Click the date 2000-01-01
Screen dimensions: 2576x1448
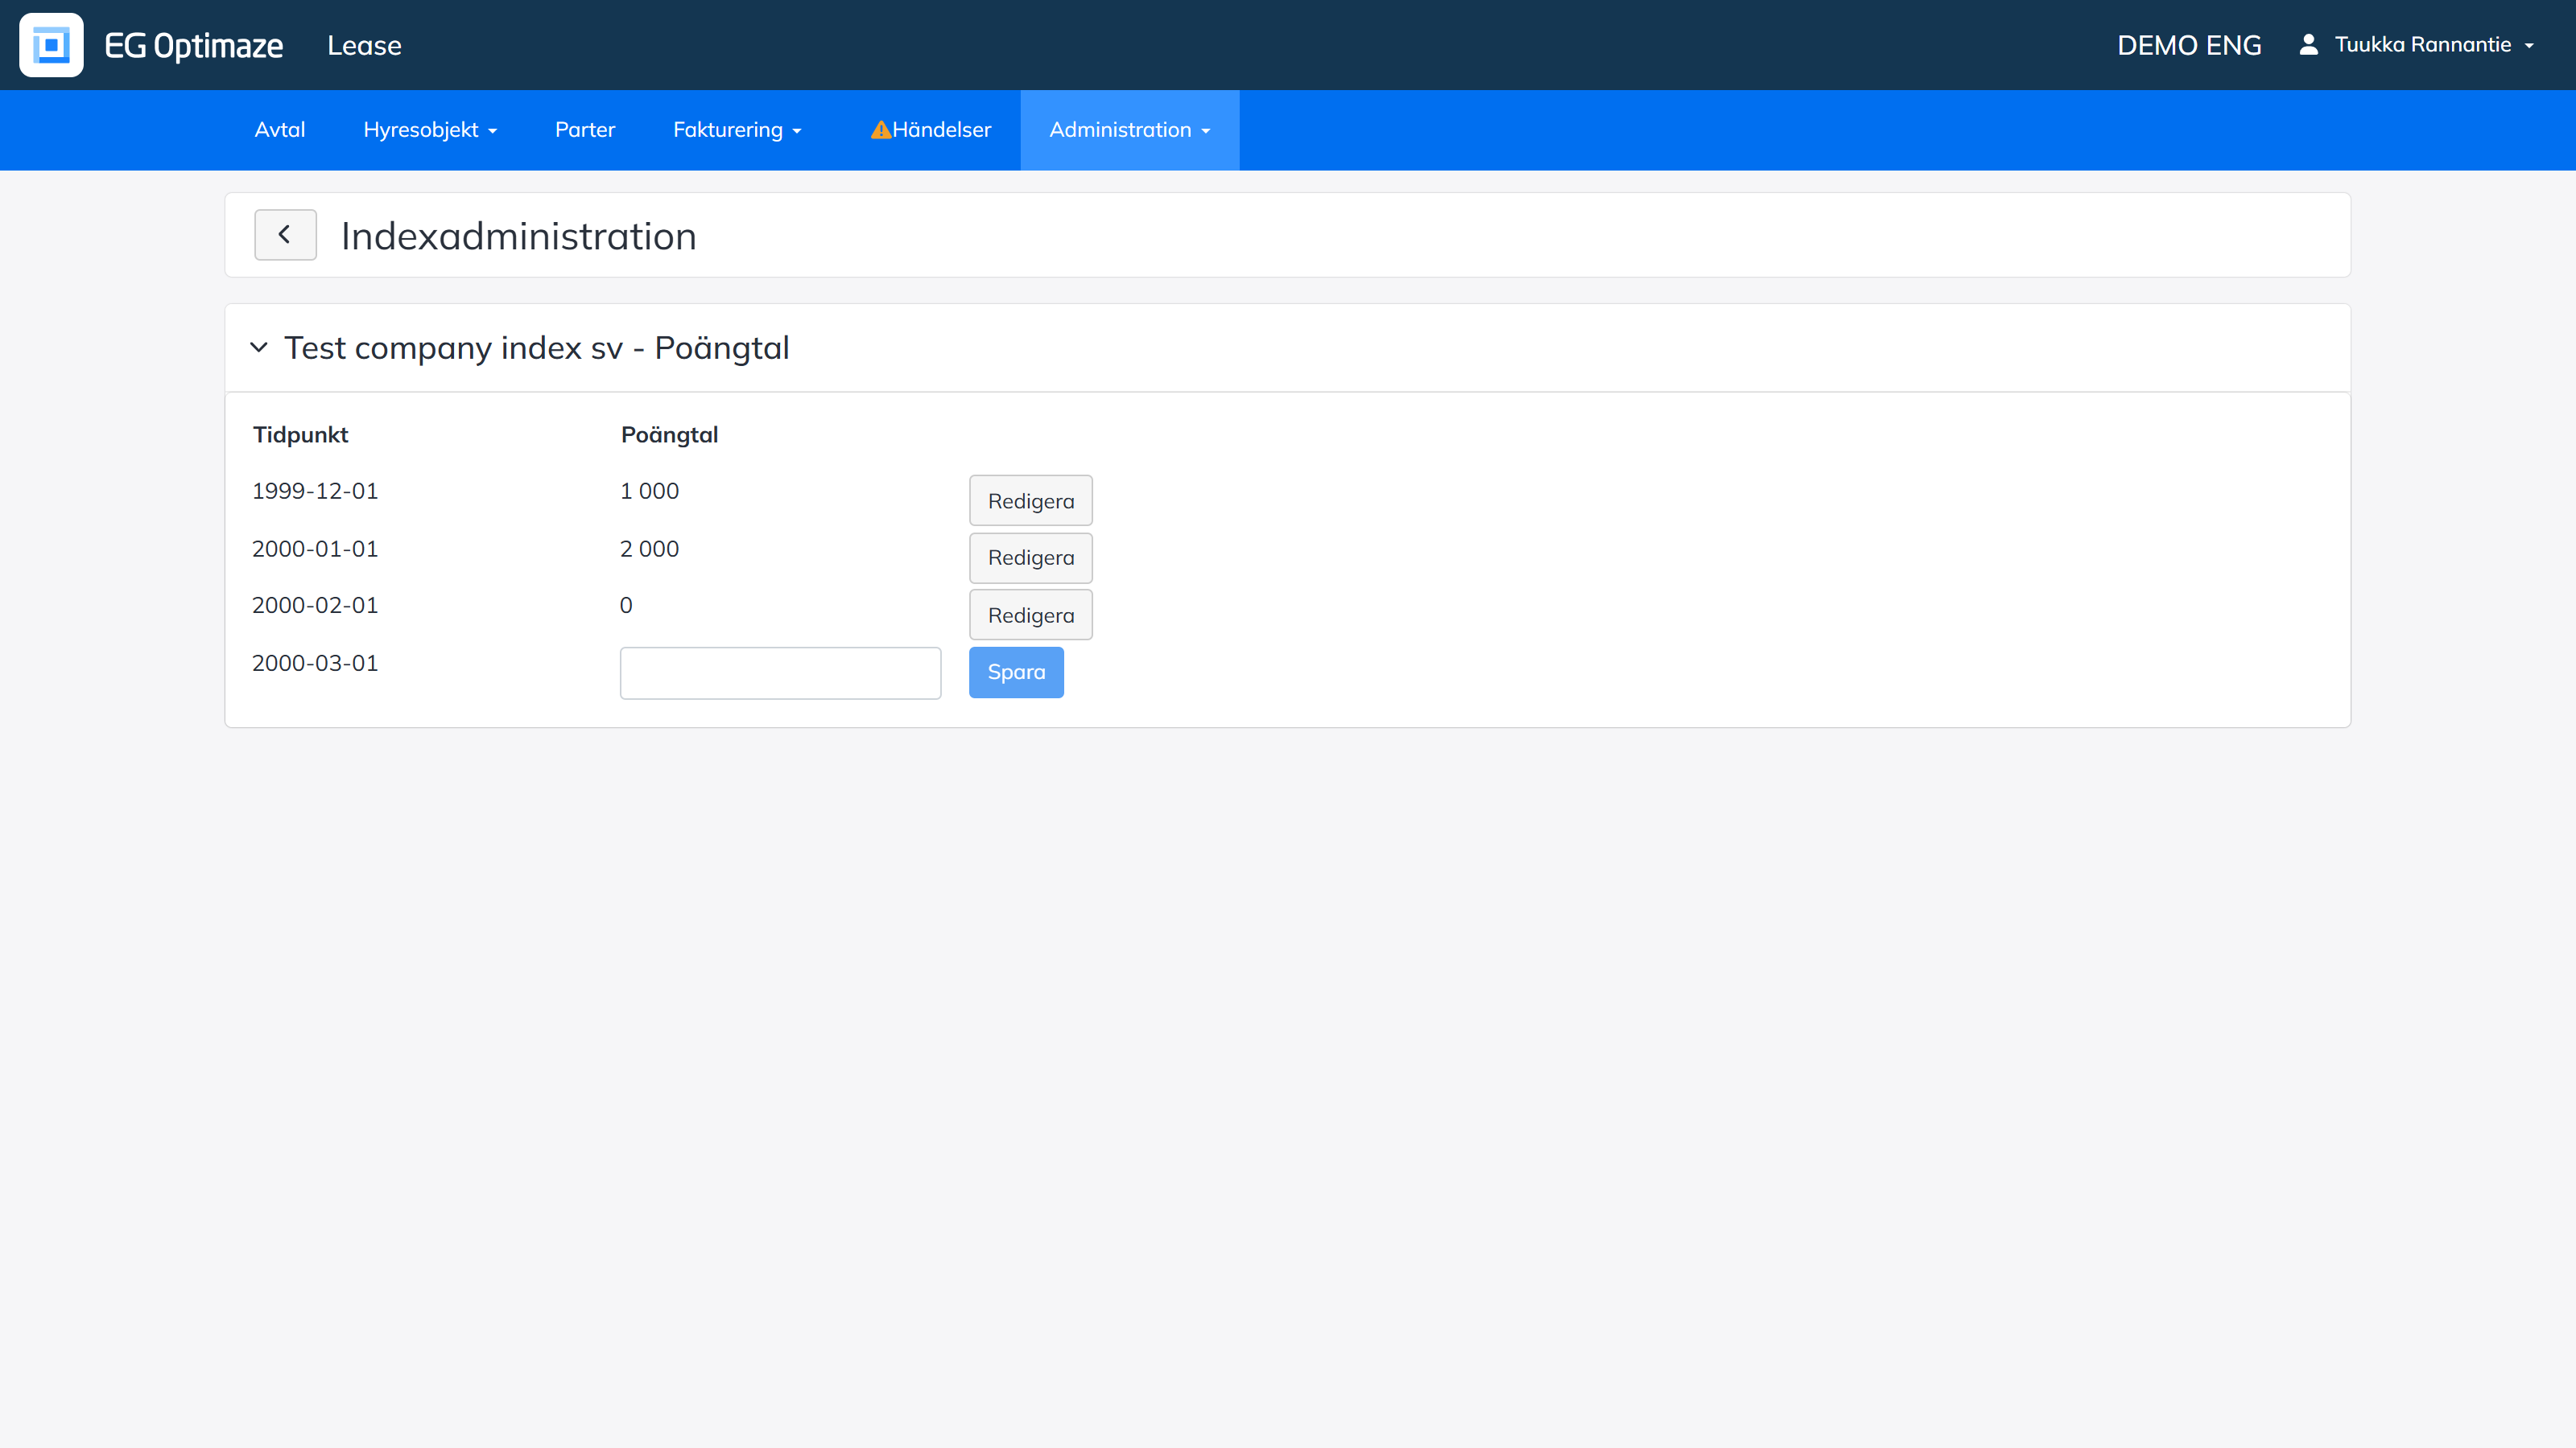[x=315, y=549]
